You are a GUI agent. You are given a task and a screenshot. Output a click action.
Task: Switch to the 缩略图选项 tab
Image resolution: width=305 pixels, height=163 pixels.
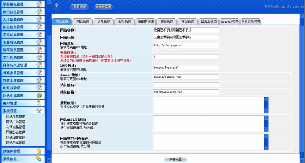(x=146, y=22)
